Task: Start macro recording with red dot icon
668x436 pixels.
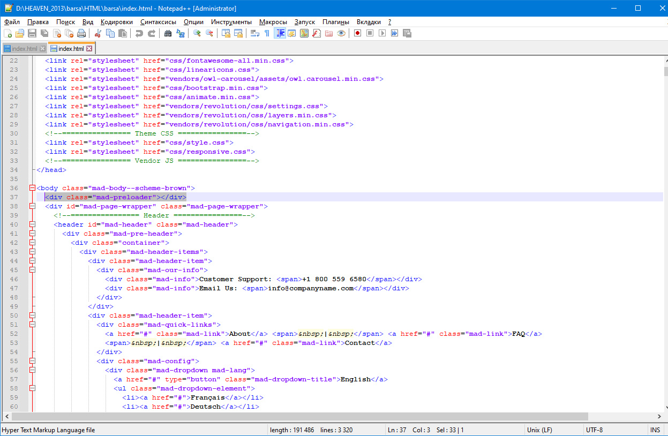Action: tap(357, 33)
